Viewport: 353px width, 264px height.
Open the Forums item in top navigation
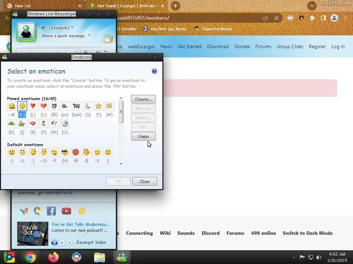coord(263,46)
